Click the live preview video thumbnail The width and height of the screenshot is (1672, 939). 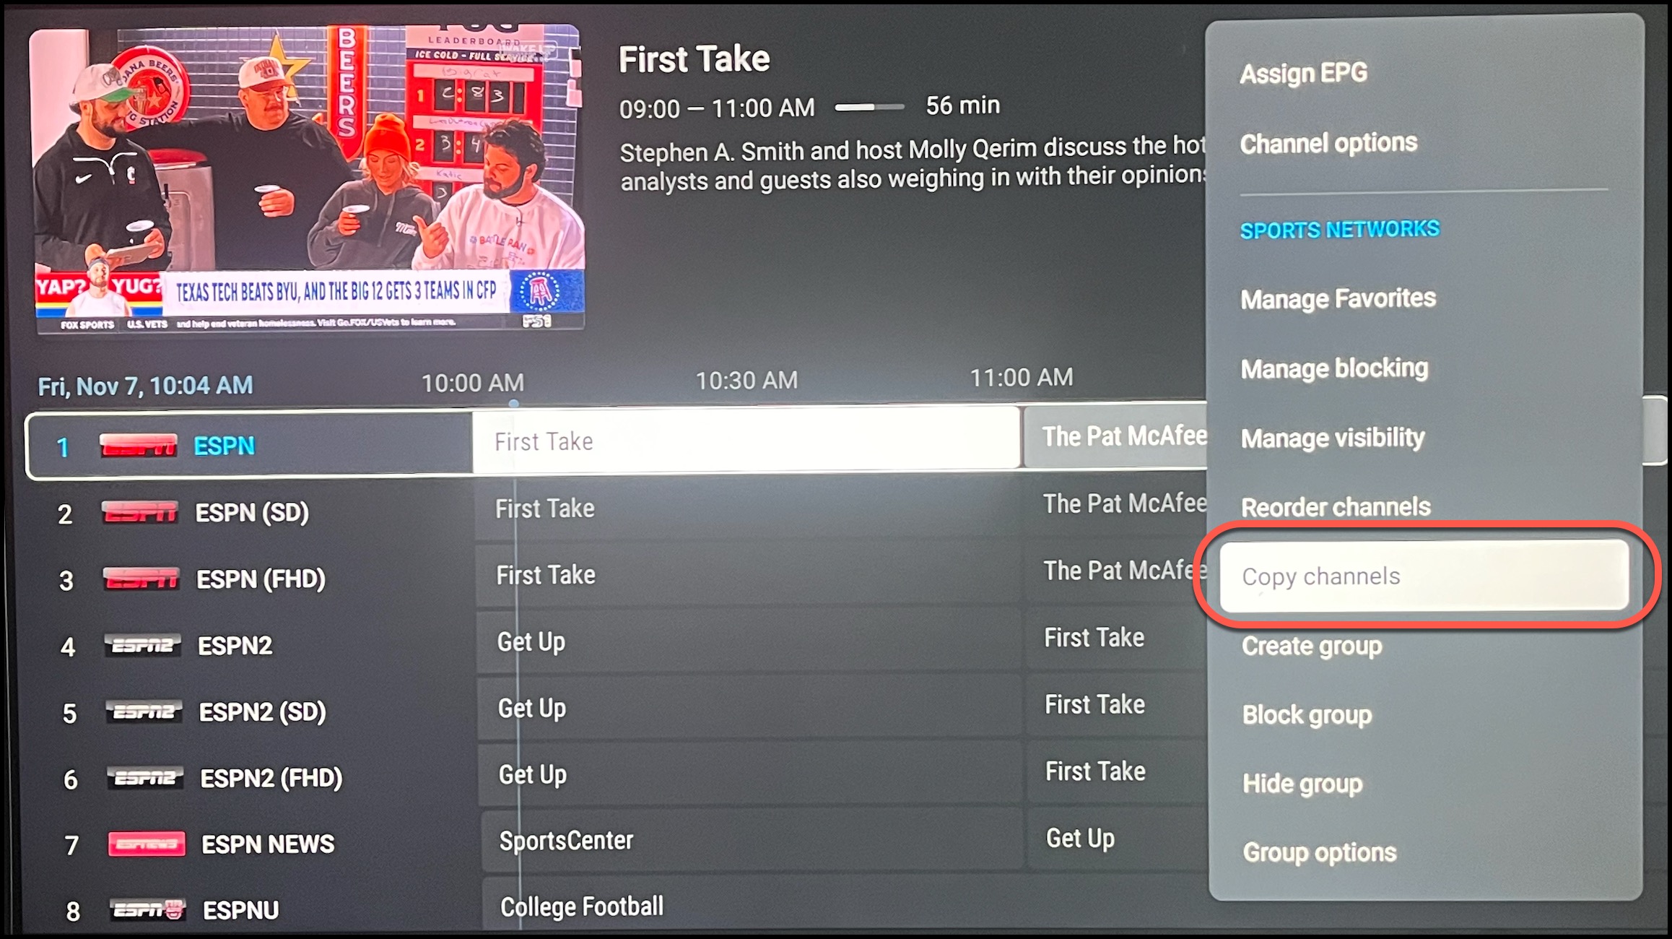coord(307,179)
